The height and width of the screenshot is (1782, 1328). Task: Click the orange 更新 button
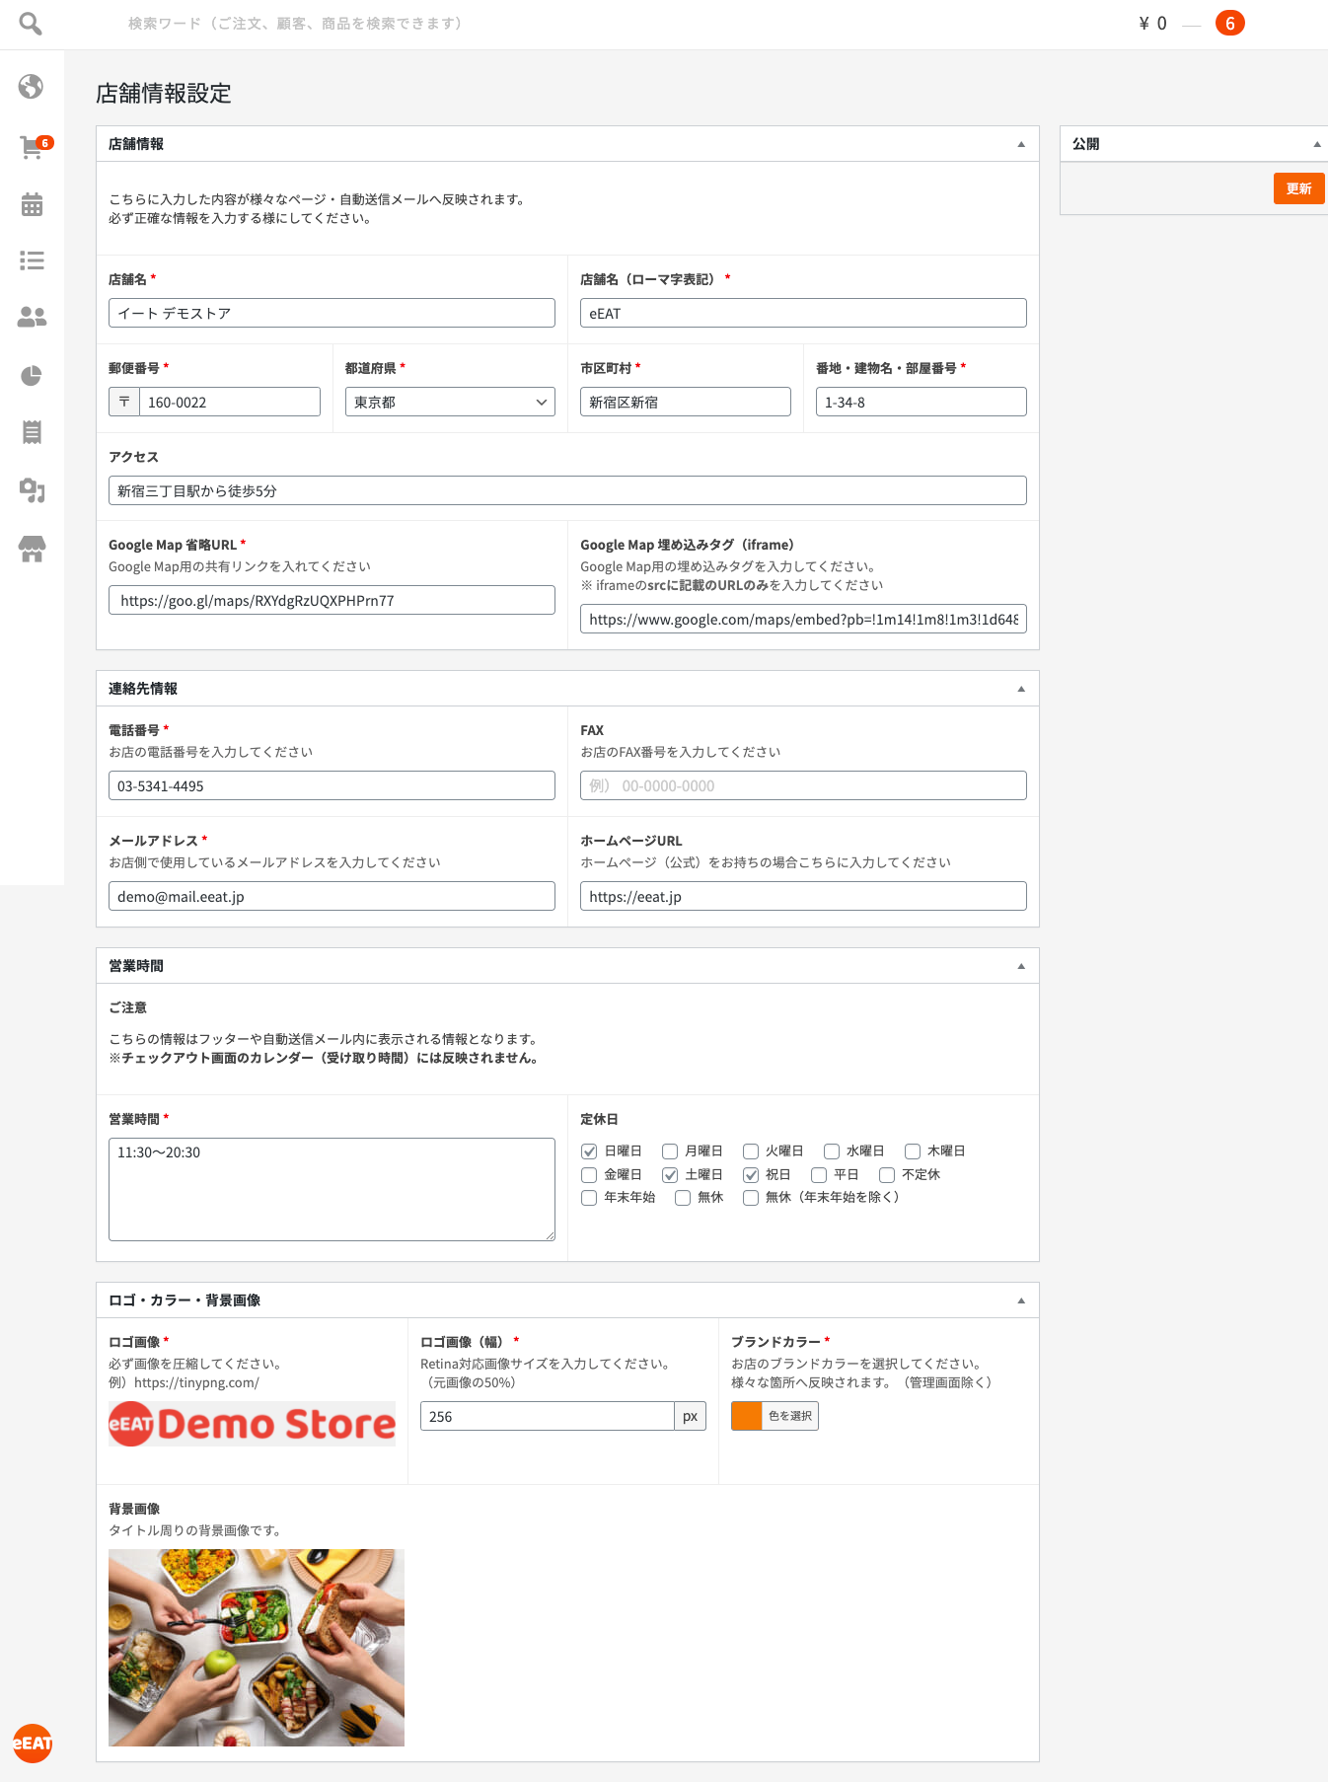(1298, 188)
